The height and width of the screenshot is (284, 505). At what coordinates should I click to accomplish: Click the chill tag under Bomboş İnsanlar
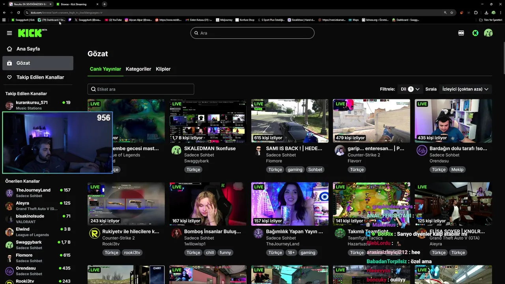tap(210, 252)
